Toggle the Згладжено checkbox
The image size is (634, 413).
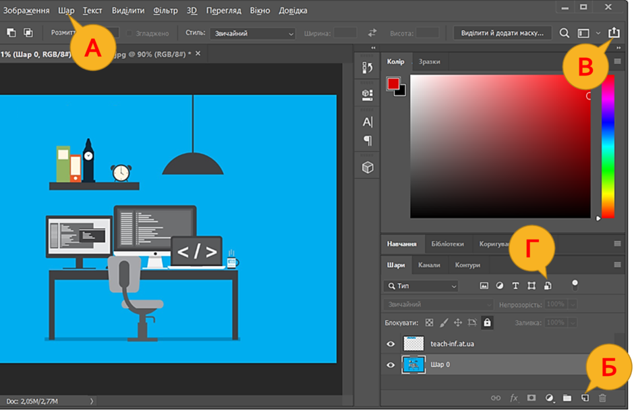(129, 33)
